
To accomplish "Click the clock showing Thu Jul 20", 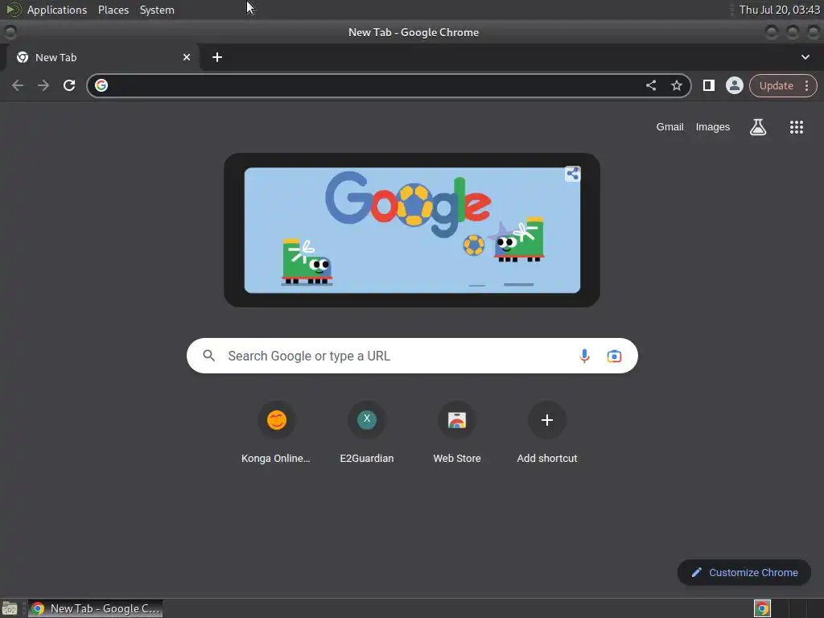I will tap(779, 10).
